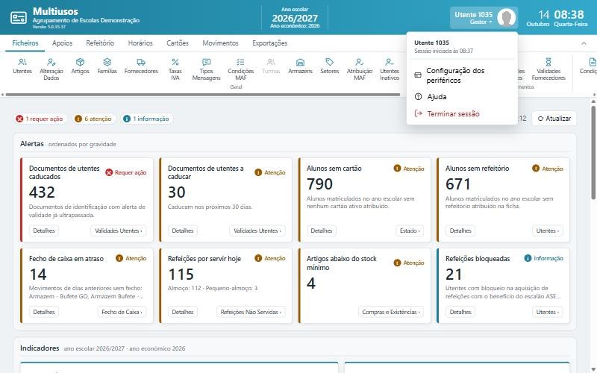597x373 pixels.
Task: Filter by the '1 requer ação' chip
Action: tap(40, 119)
